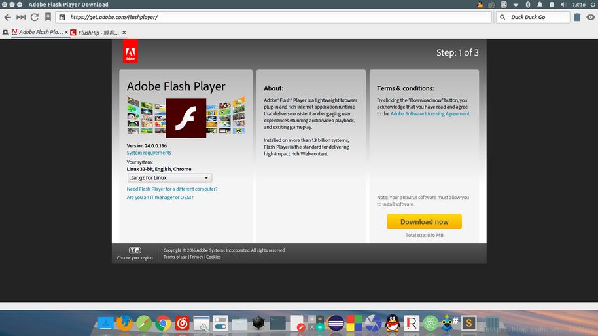
Task: Open the text editor with red pencil icon
Action: tap(297, 323)
